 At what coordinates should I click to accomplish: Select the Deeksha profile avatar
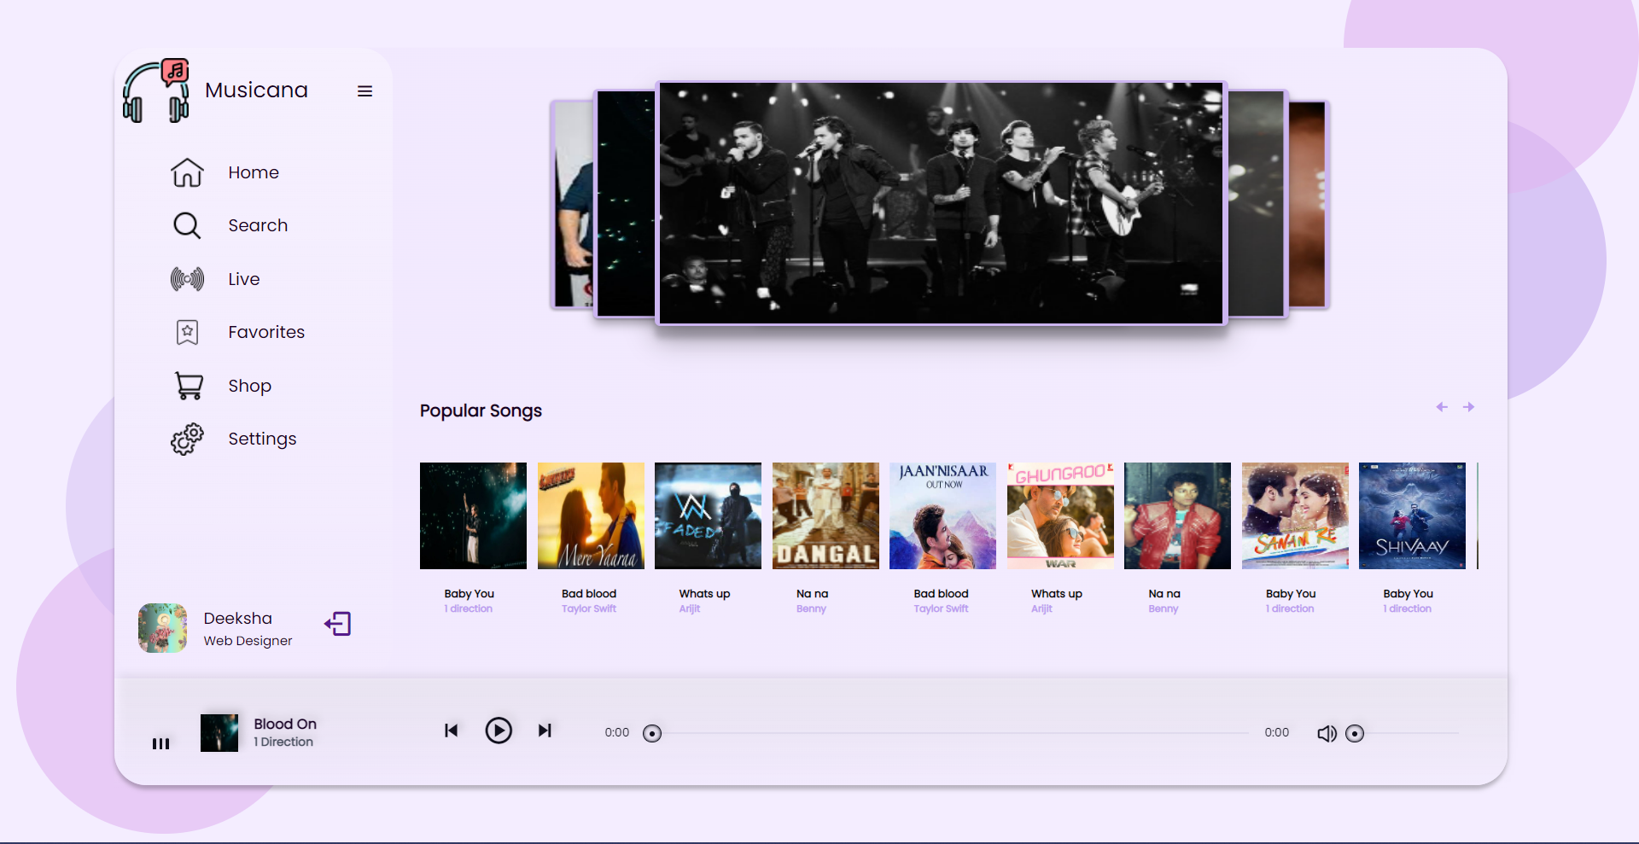click(x=162, y=627)
